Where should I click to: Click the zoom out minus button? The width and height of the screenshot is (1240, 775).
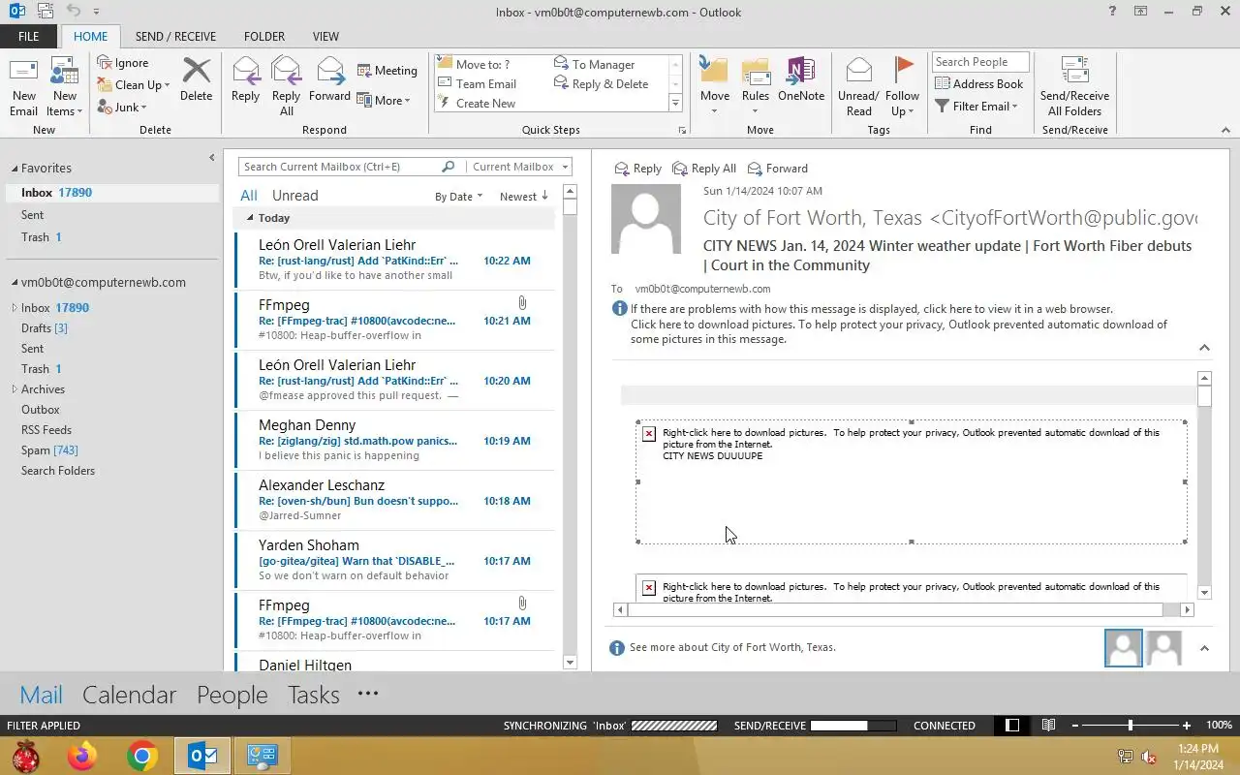tap(1074, 725)
